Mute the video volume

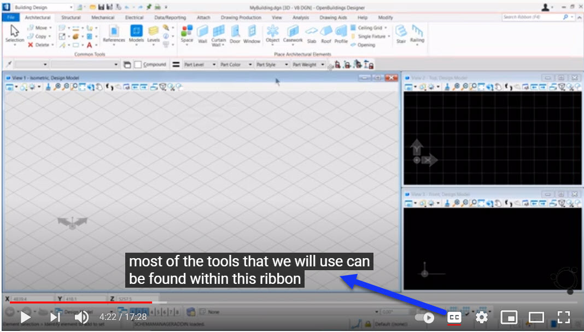click(x=81, y=317)
